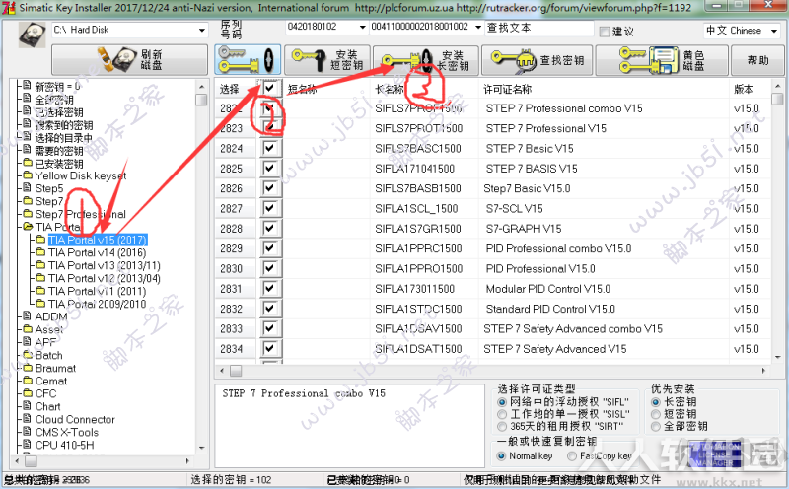
Task: Click the hard disk image beside the drive selector
Action: (x=32, y=35)
